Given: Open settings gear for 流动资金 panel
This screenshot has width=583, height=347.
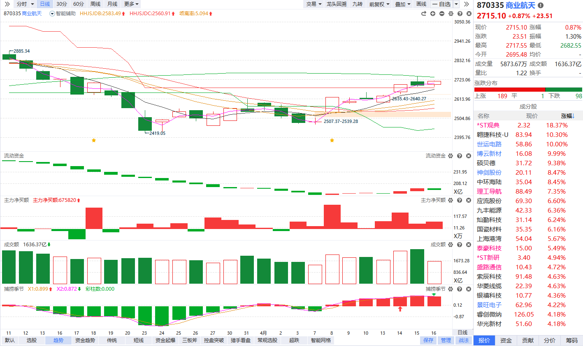Looking at the screenshot, I should point(451,156).
